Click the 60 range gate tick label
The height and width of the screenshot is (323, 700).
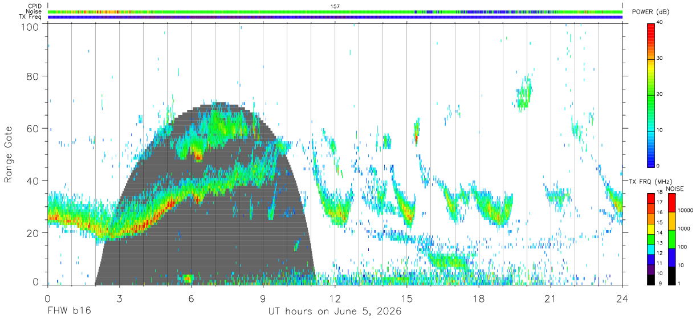[33, 128]
